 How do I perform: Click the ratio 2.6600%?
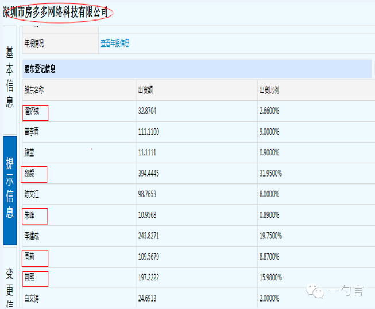269,111
